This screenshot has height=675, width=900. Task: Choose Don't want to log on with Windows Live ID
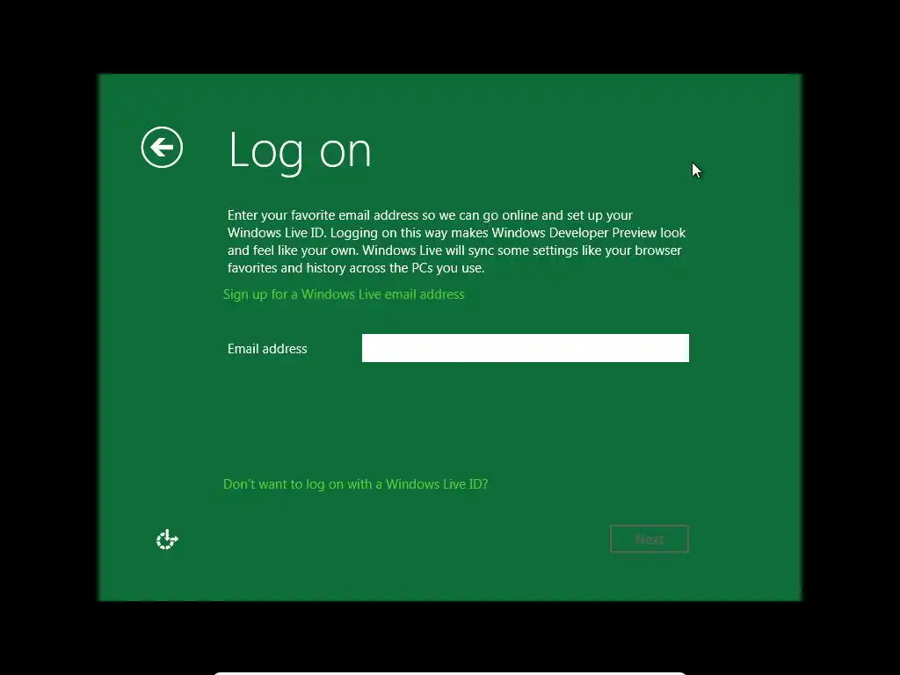coord(355,484)
